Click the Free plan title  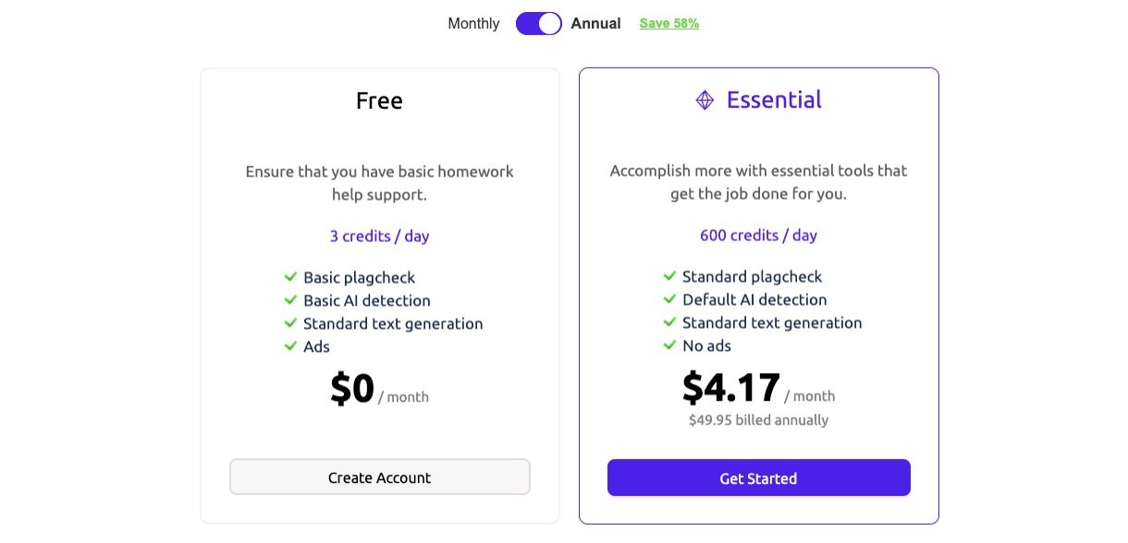tap(379, 100)
